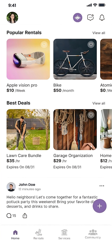
Task: Share John Doe's post via share icon
Action: 25,216
